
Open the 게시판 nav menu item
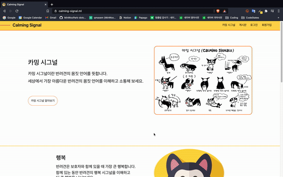tap(242, 25)
